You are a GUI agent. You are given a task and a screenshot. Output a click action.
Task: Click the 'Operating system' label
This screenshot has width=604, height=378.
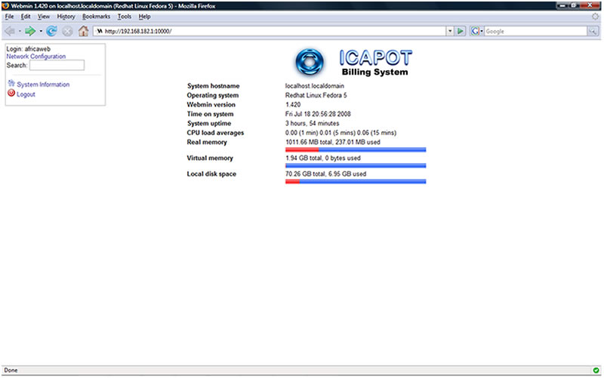213,95
